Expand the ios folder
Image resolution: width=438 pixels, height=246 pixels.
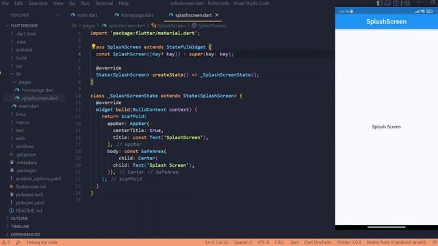18,66
